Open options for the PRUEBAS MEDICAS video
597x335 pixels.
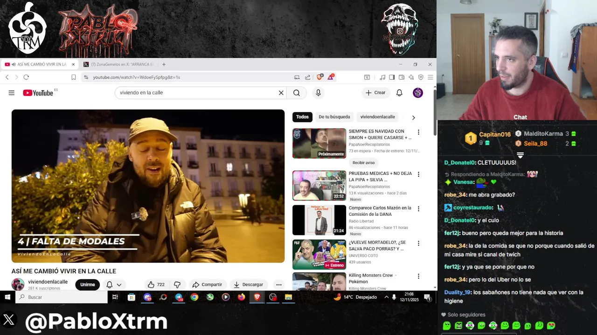tap(418, 174)
